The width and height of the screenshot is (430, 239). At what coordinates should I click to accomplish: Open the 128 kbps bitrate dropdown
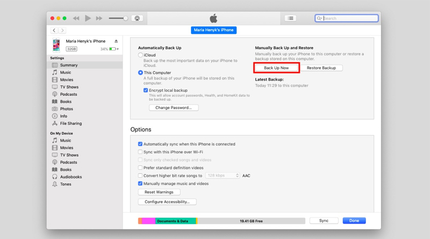pyautogui.click(x=223, y=176)
